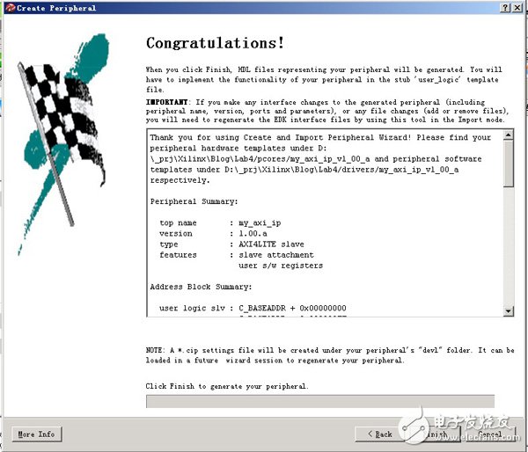Image resolution: width=528 pixels, height=452 pixels.
Task: Click the generation progress bar
Action: coord(319,402)
